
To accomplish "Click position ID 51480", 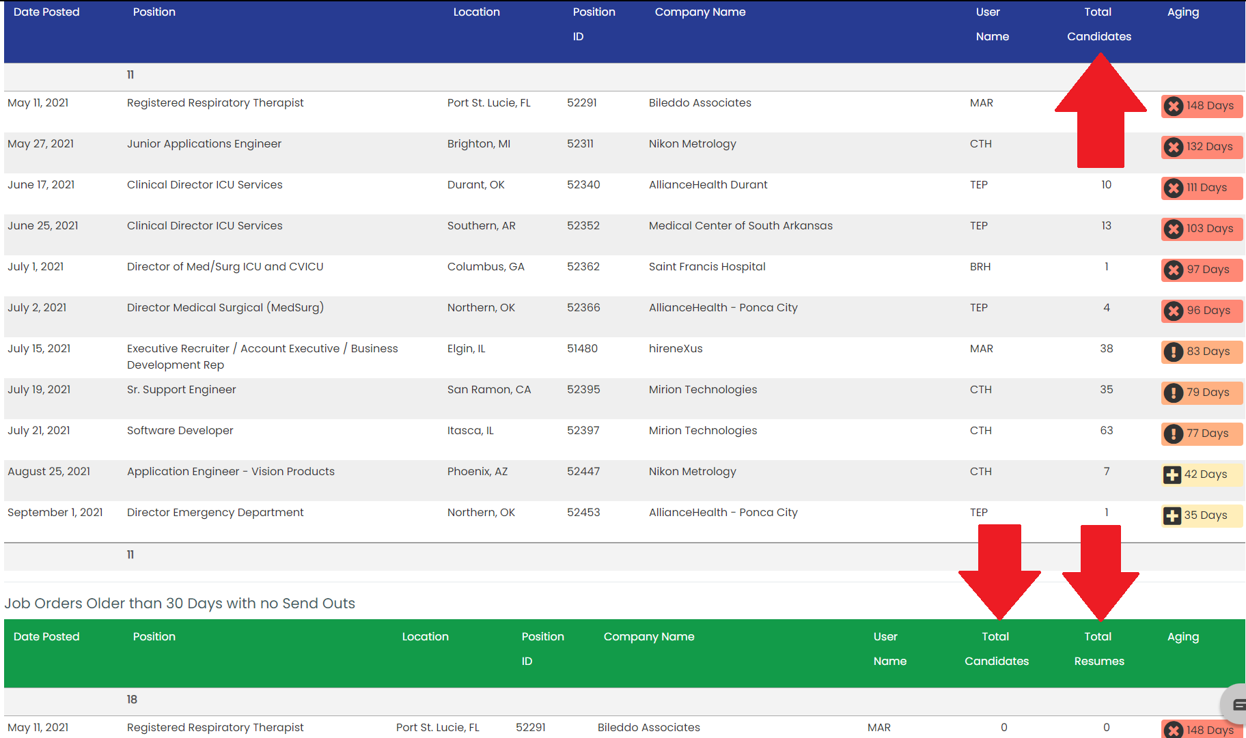I will (582, 349).
